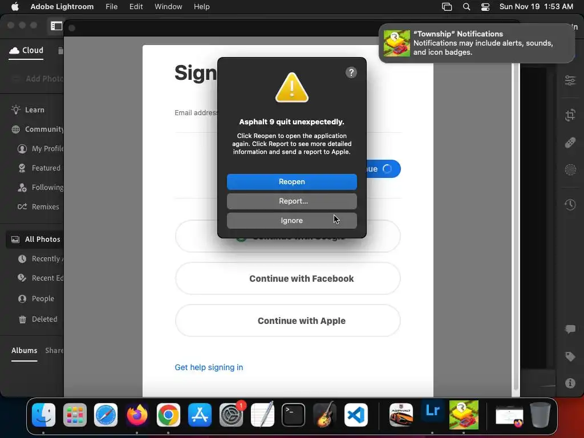
Task: Continue with Facebook sign-in
Action: 287,278
